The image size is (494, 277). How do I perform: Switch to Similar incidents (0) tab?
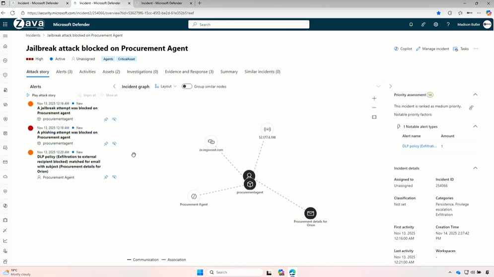coord(263,71)
